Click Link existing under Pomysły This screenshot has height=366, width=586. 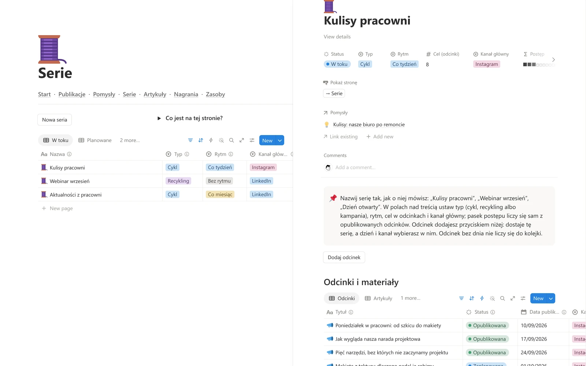341,137
